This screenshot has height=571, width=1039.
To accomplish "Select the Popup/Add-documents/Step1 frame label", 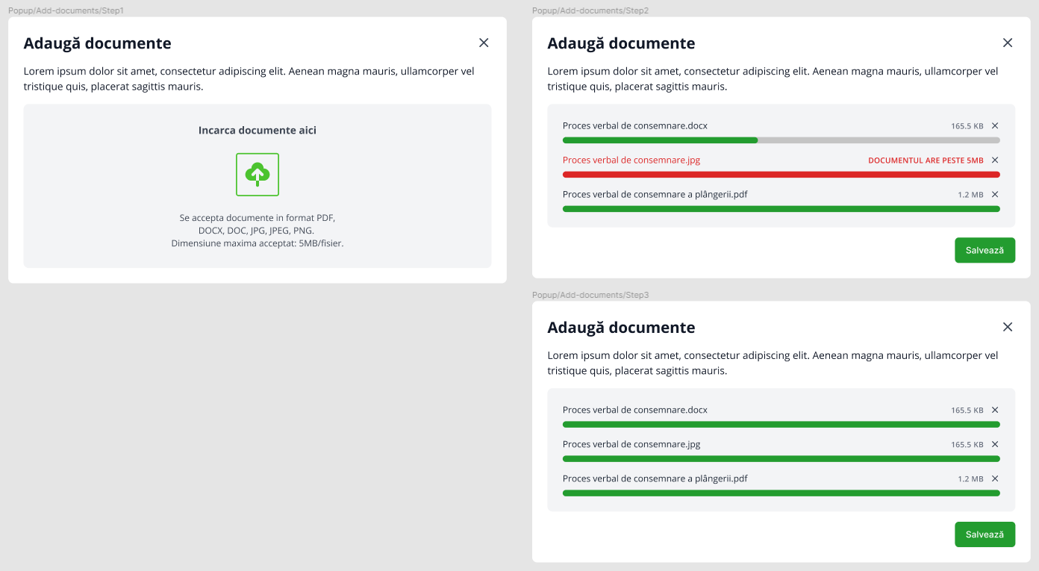I will tap(66, 10).
